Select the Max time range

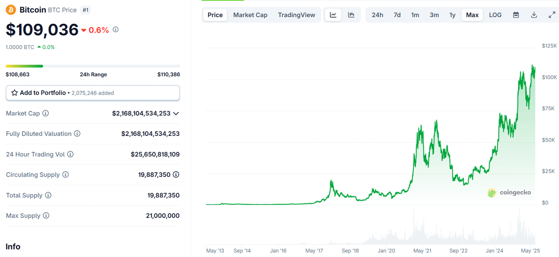[472, 15]
